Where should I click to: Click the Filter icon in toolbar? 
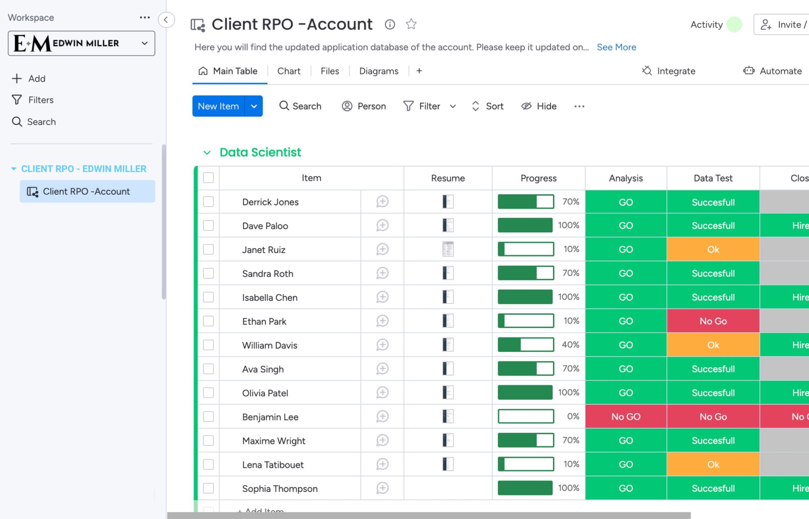(x=409, y=106)
